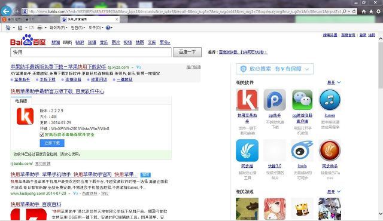Screen dimensions: 383x221
Task: Open the orange 同步助手 icon
Action: click(x=330, y=151)
